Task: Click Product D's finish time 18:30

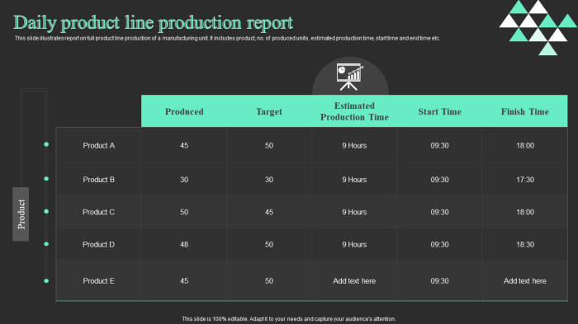Action: (x=525, y=245)
